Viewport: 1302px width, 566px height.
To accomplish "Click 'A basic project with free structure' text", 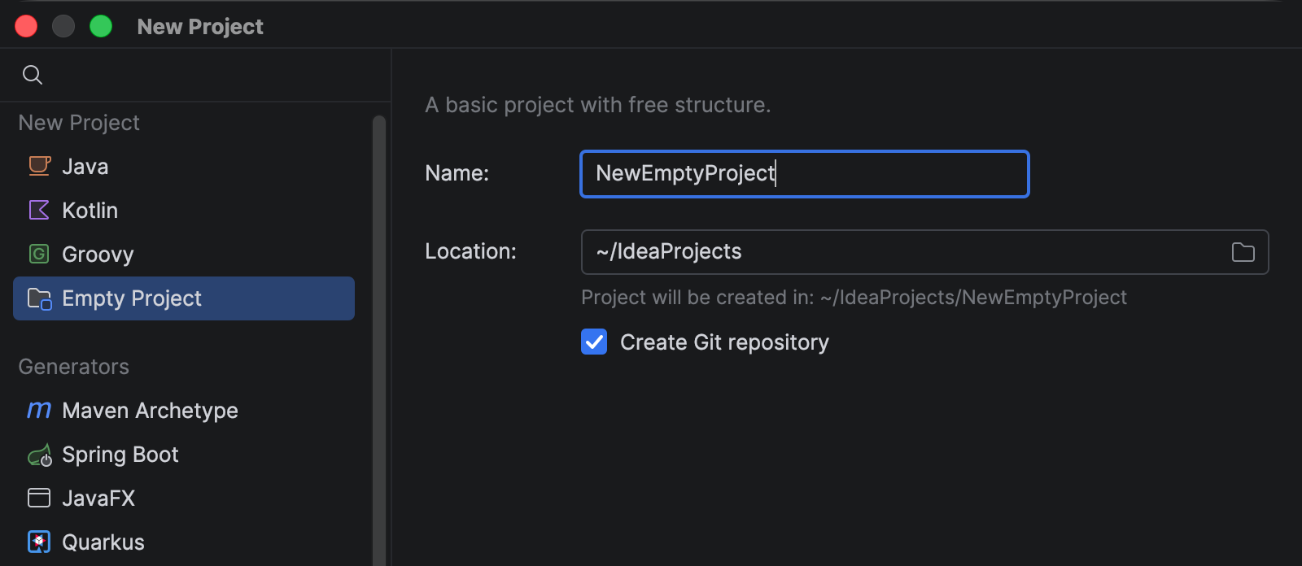I will point(597,105).
